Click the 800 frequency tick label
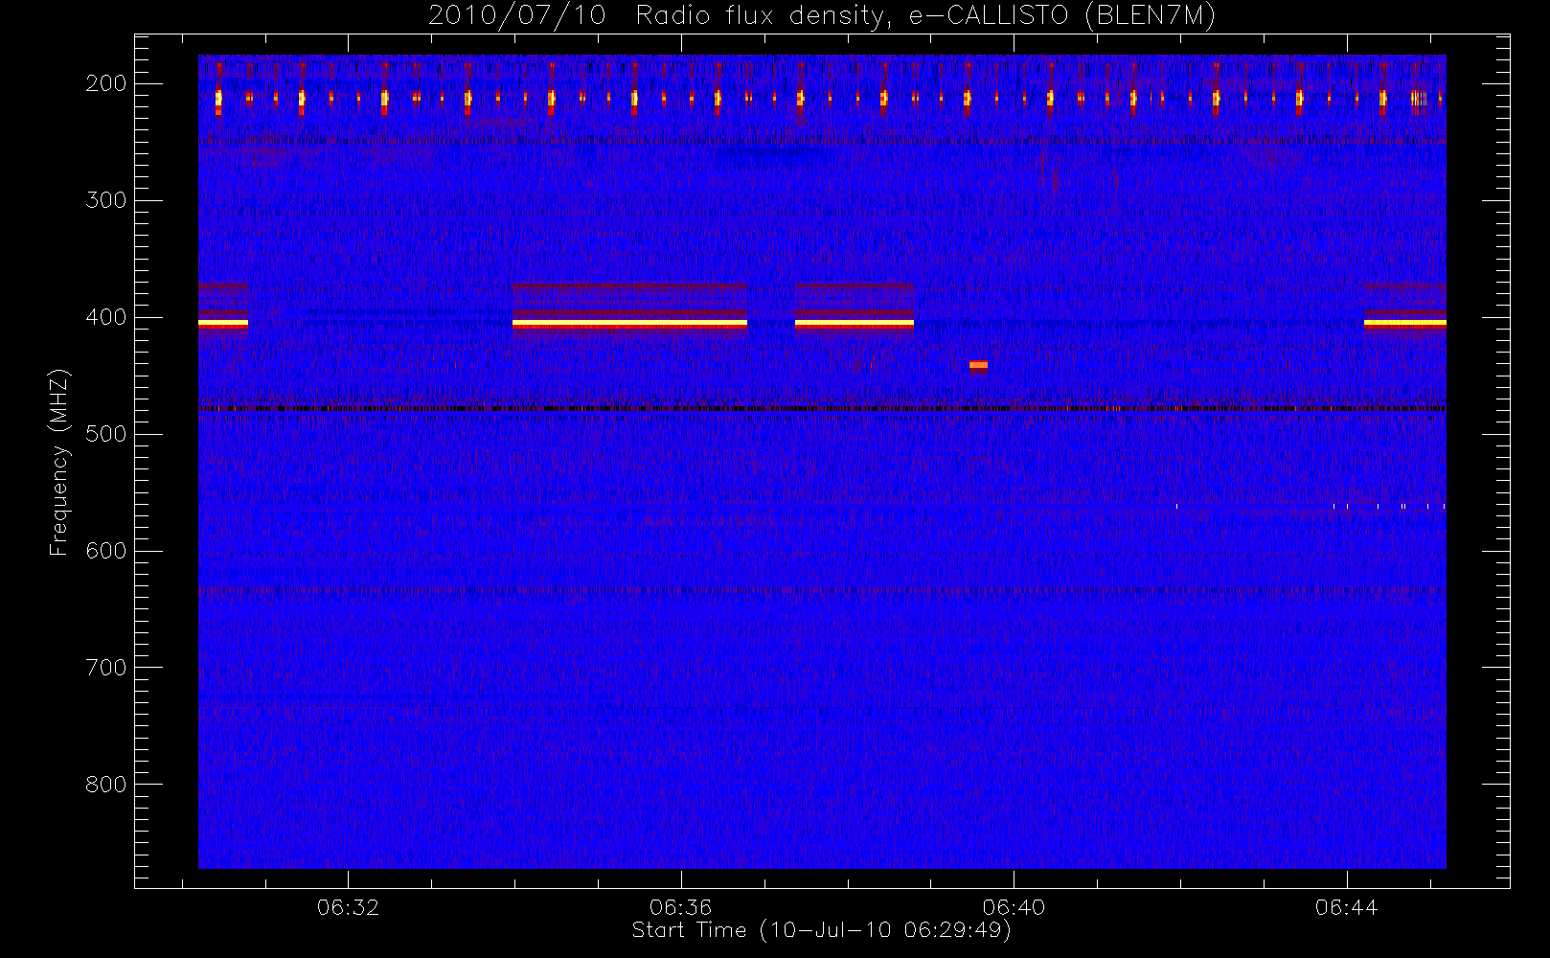The height and width of the screenshot is (958, 1550). point(105,785)
